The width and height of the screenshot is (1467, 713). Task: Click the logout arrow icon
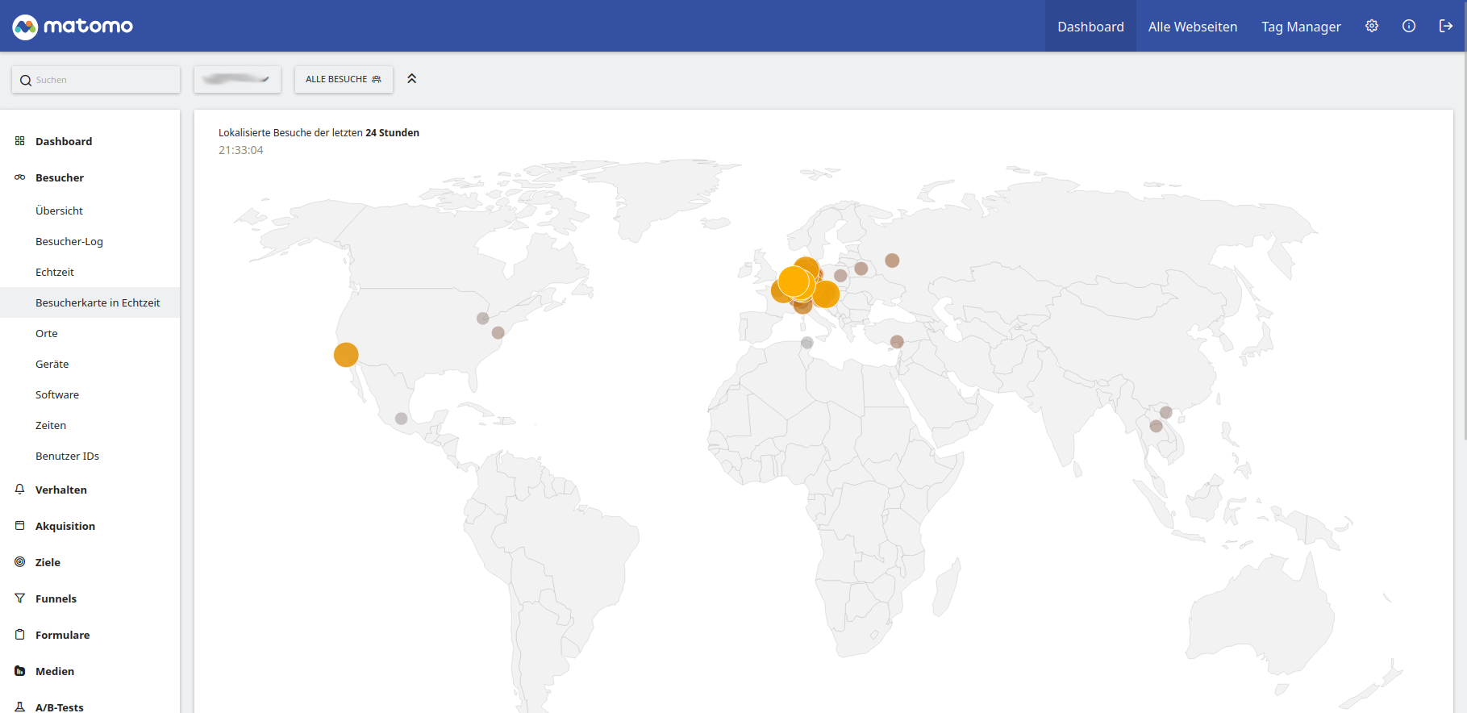[x=1446, y=26]
